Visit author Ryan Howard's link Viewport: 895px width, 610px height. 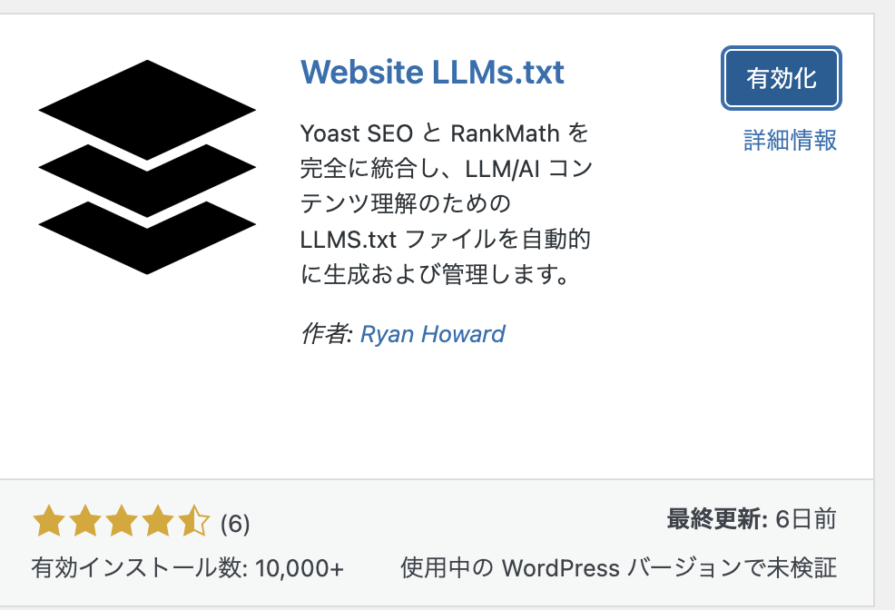click(433, 334)
